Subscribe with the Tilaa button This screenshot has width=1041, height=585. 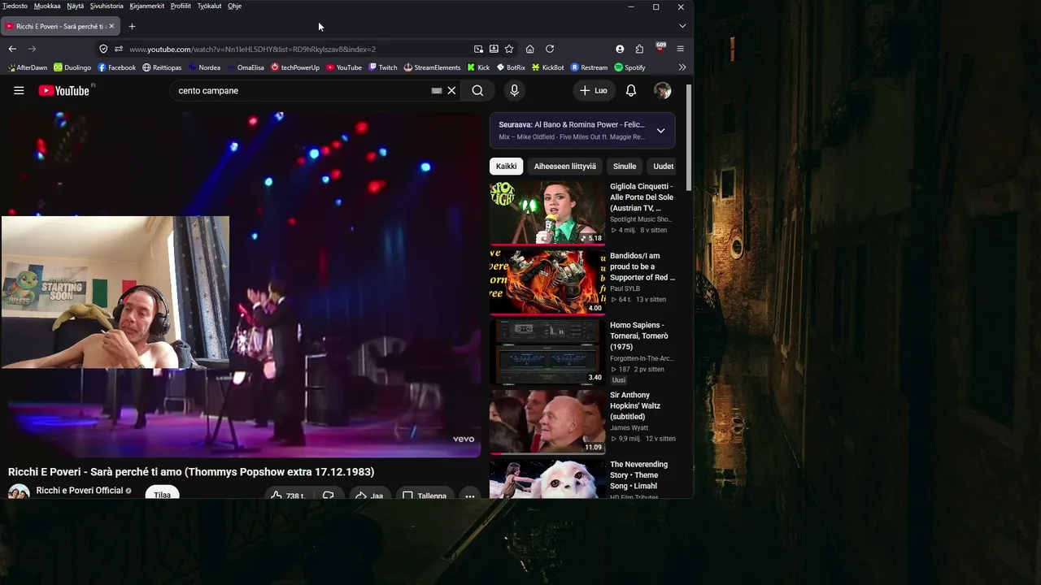click(163, 494)
